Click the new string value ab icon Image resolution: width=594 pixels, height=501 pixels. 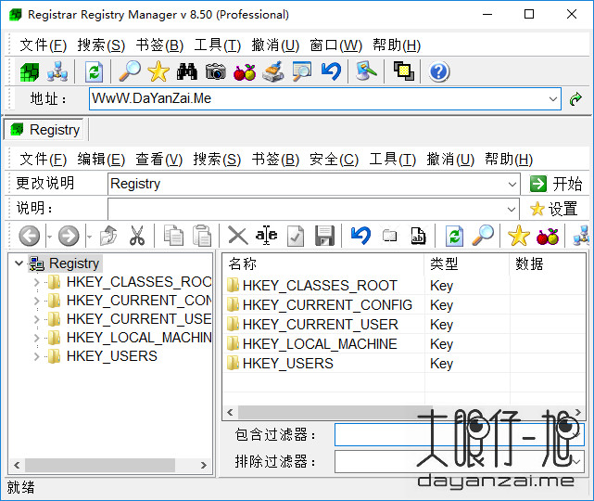[x=418, y=236]
